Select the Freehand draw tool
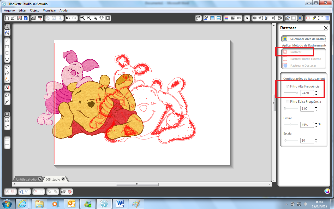The image size is (334, 209). point(7,80)
